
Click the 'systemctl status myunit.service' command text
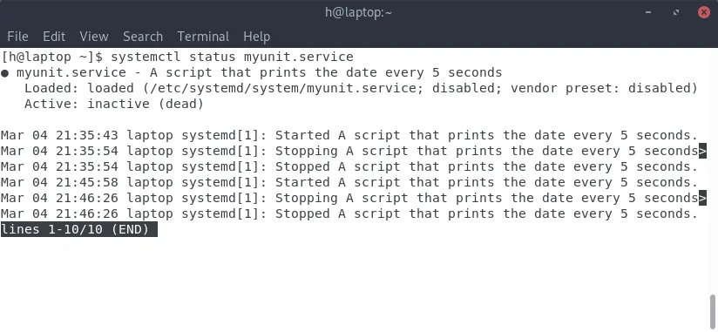232,58
